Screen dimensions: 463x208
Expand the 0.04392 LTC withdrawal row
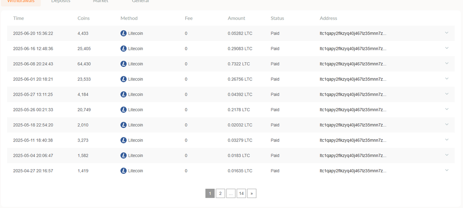pos(447,94)
